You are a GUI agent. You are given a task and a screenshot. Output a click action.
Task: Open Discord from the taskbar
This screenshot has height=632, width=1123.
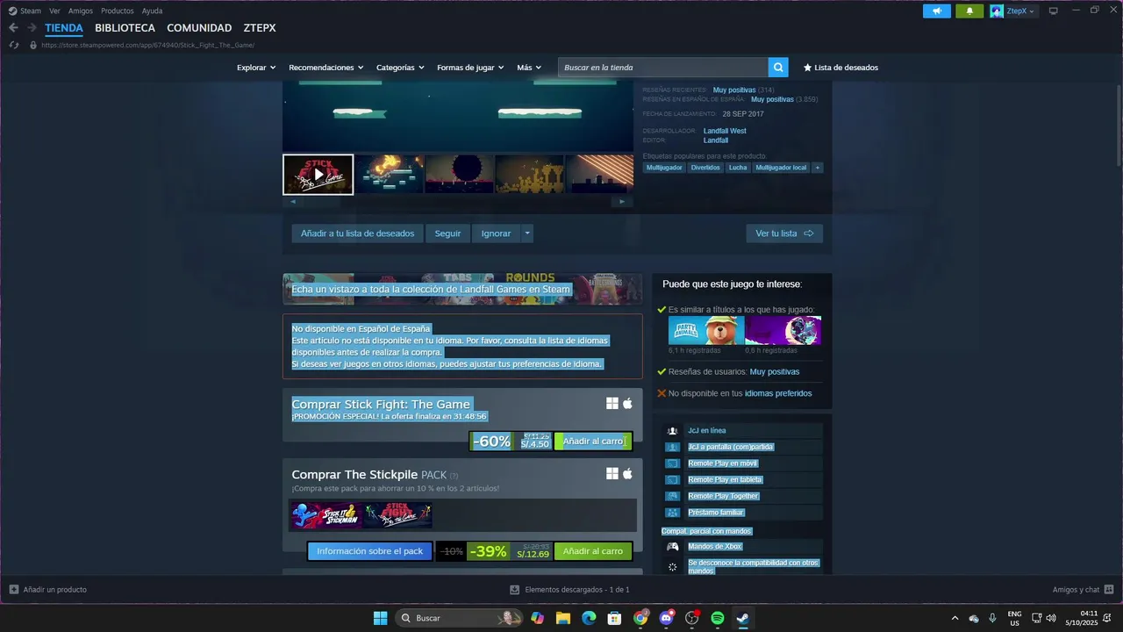pyautogui.click(x=666, y=618)
